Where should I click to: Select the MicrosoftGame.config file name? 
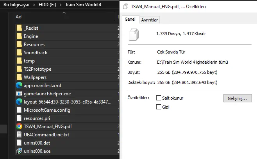(x=47, y=110)
